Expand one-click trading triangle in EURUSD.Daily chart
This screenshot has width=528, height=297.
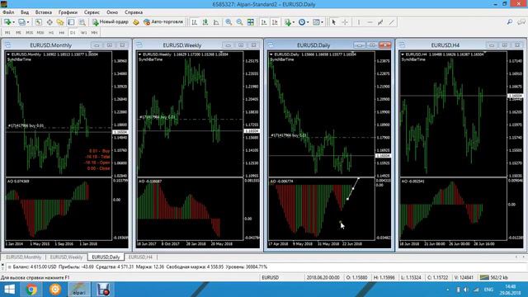point(271,54)
